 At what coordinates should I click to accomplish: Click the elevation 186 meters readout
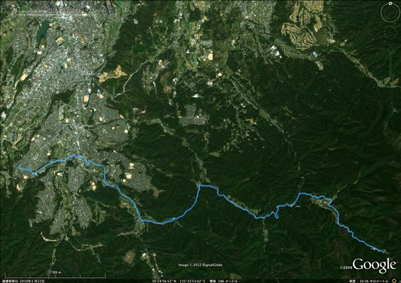224,281
